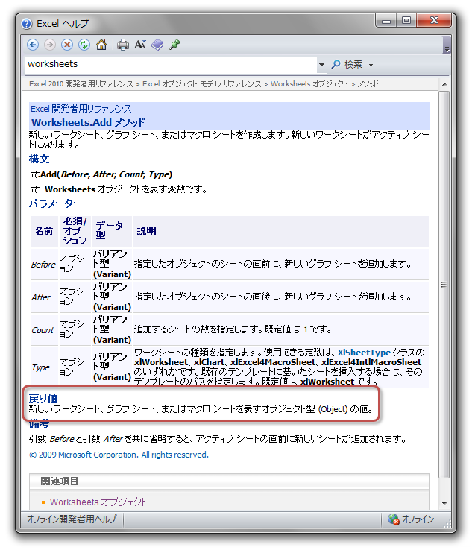
Task: Stop loading with the red X icon
Action: click(67, 45)
